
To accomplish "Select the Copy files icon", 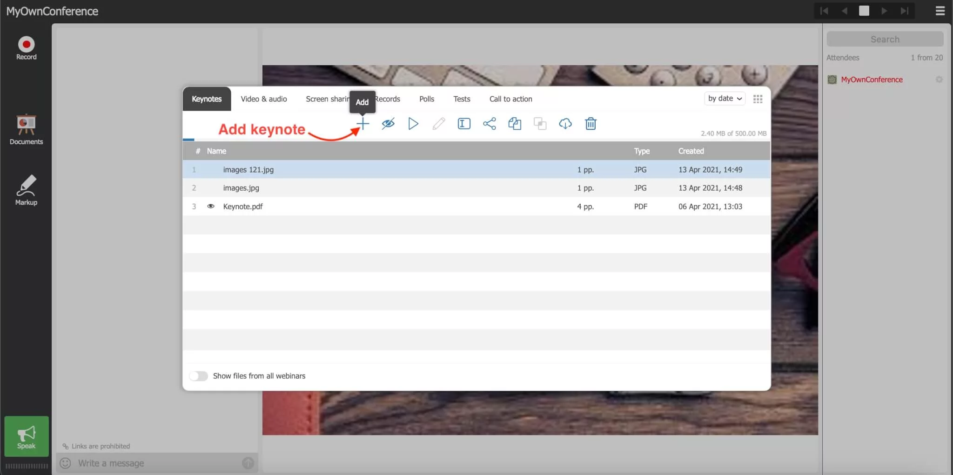I will click(515, 123).
